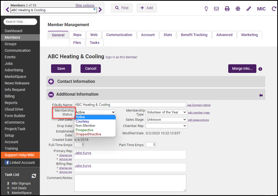Click the lightbulb icon in top toolbar
278x196 pixels.
(x=206, y=9)
